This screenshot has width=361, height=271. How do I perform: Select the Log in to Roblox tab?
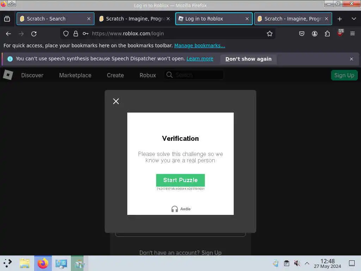tap(214, 19)
